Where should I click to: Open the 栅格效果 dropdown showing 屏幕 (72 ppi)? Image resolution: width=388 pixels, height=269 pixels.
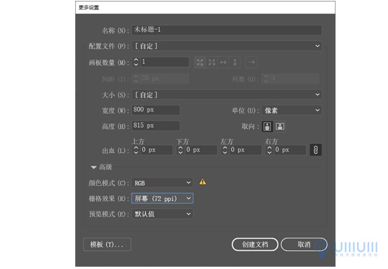[162, 198]
